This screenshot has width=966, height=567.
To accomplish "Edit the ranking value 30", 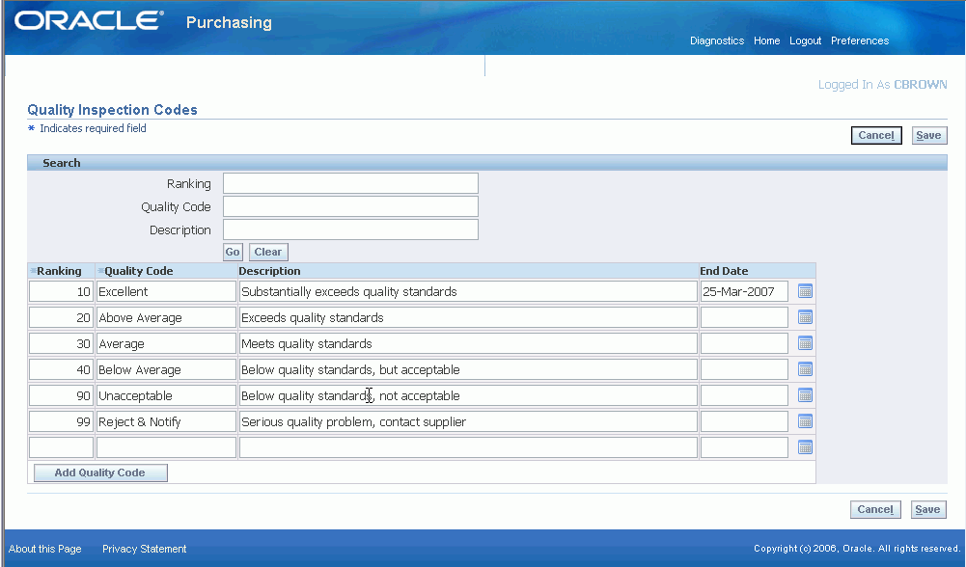I will 61,343.
